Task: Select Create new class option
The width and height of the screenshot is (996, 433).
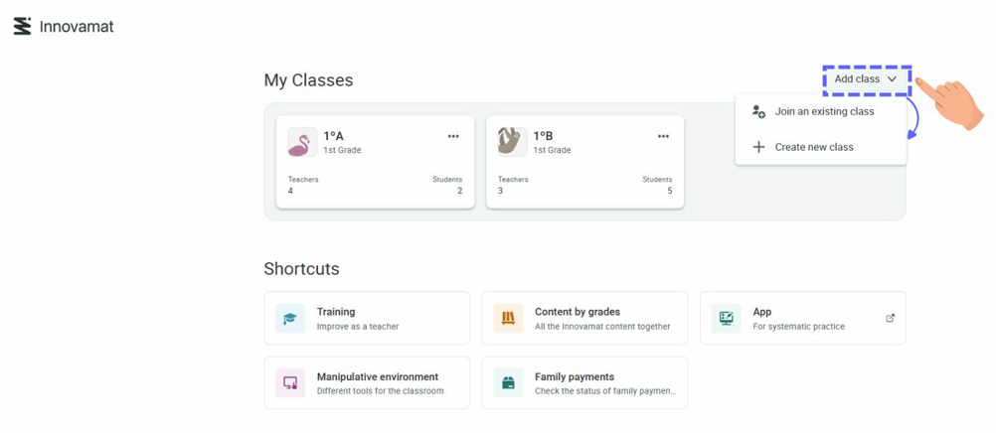Action: [813, 147]
